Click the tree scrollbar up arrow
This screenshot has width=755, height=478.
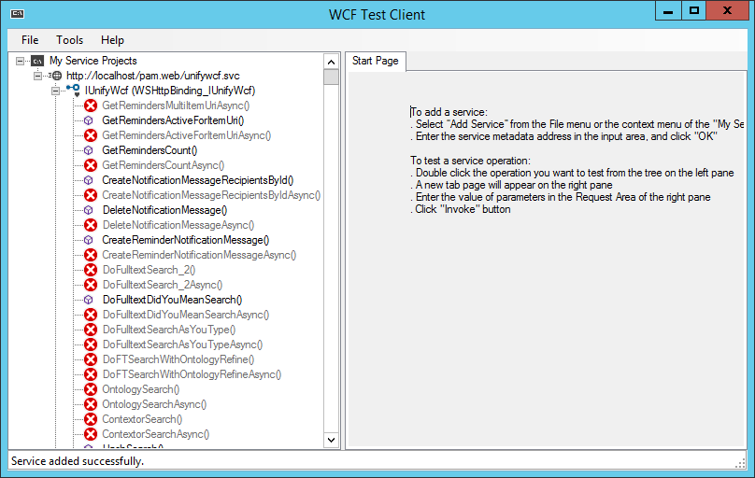[331, 62]
